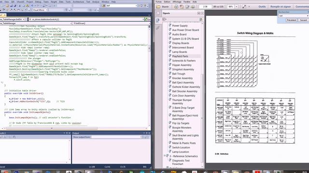Pin the Output panel with auto-hide icon
Viewport: 309px width, 173px height.
pos(146,133)
